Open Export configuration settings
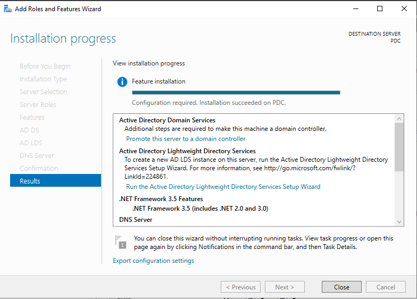 pos(153,261)
